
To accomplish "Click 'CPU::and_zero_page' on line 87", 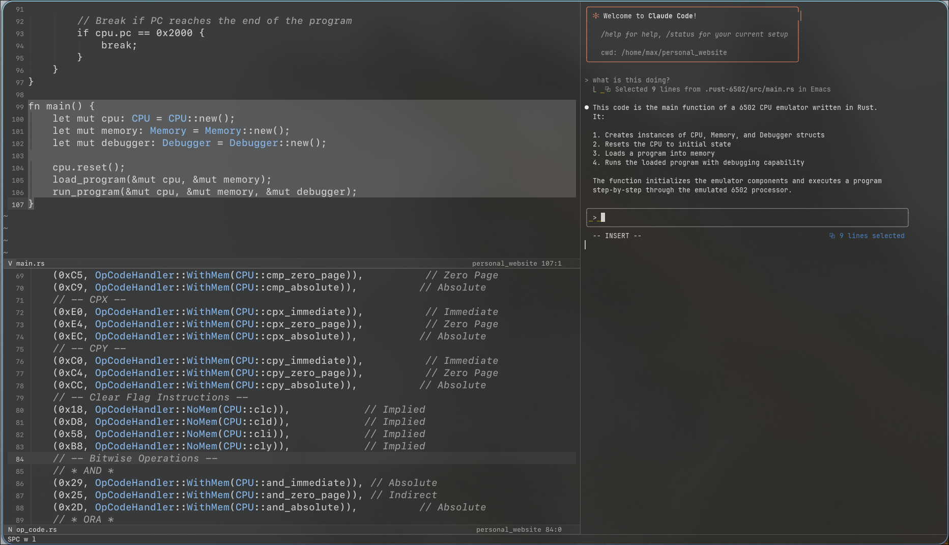I will (x=291, y=495).
